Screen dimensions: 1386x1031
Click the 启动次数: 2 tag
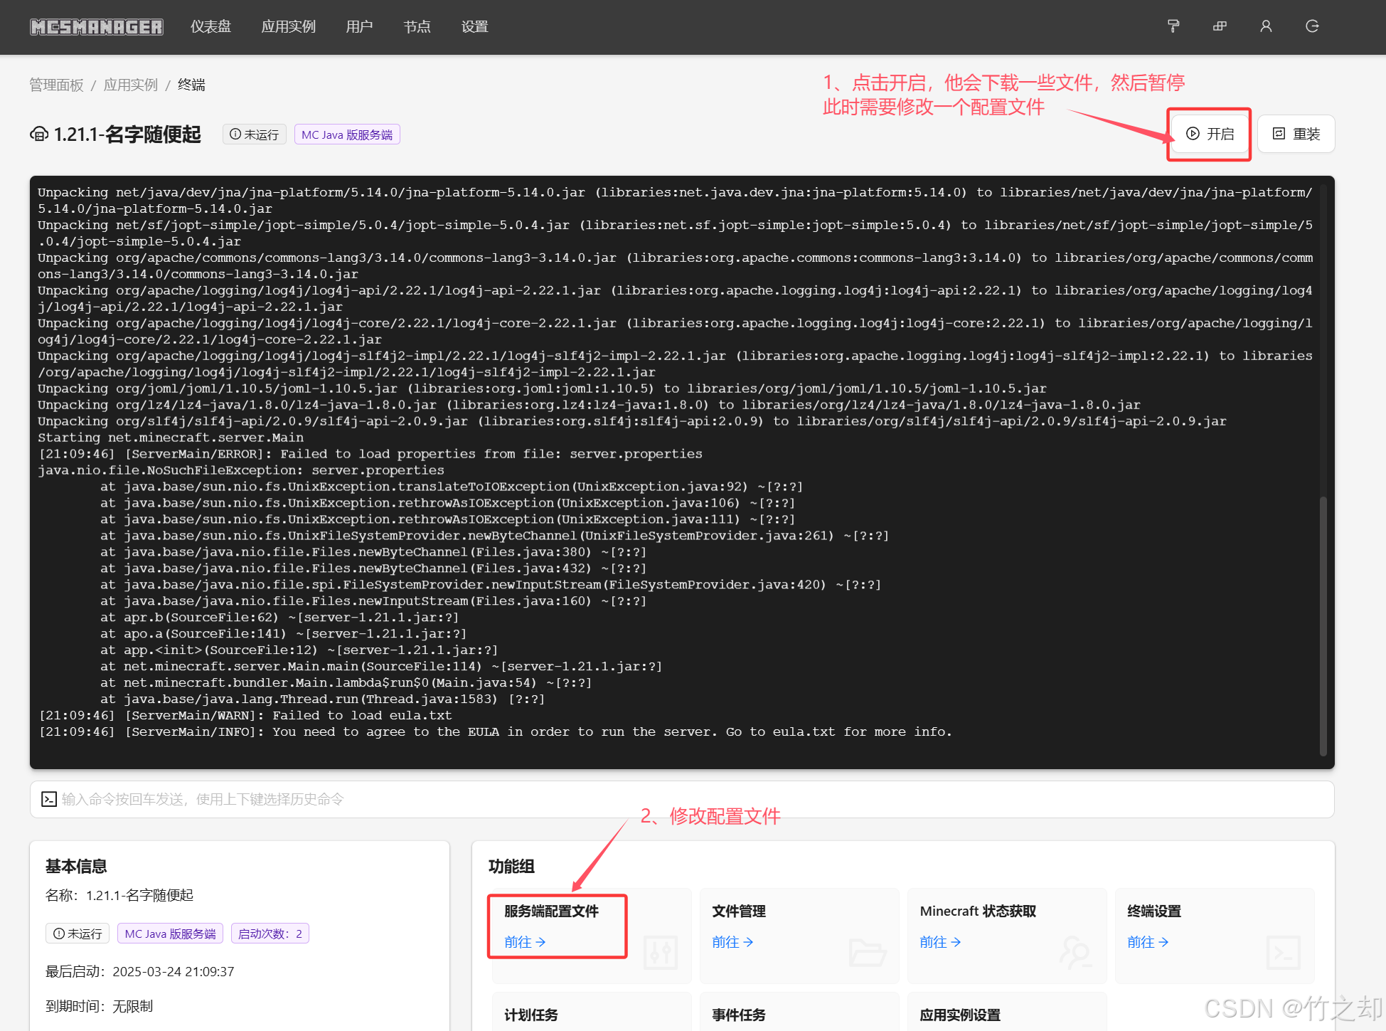pyautogui.click(x=270, y=934)
